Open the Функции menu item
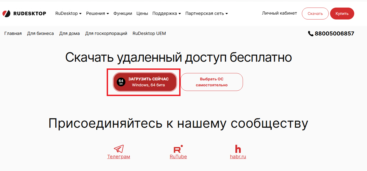Viewport: 367px width, 171px height. (123, 14)
